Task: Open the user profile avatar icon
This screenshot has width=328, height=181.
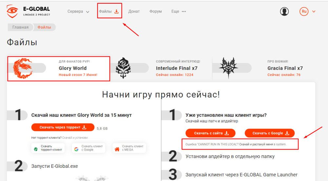Action: (284, 11)
